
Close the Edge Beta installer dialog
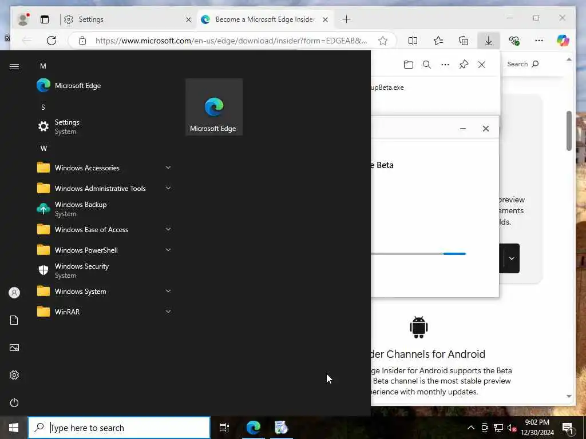[486, 129]
